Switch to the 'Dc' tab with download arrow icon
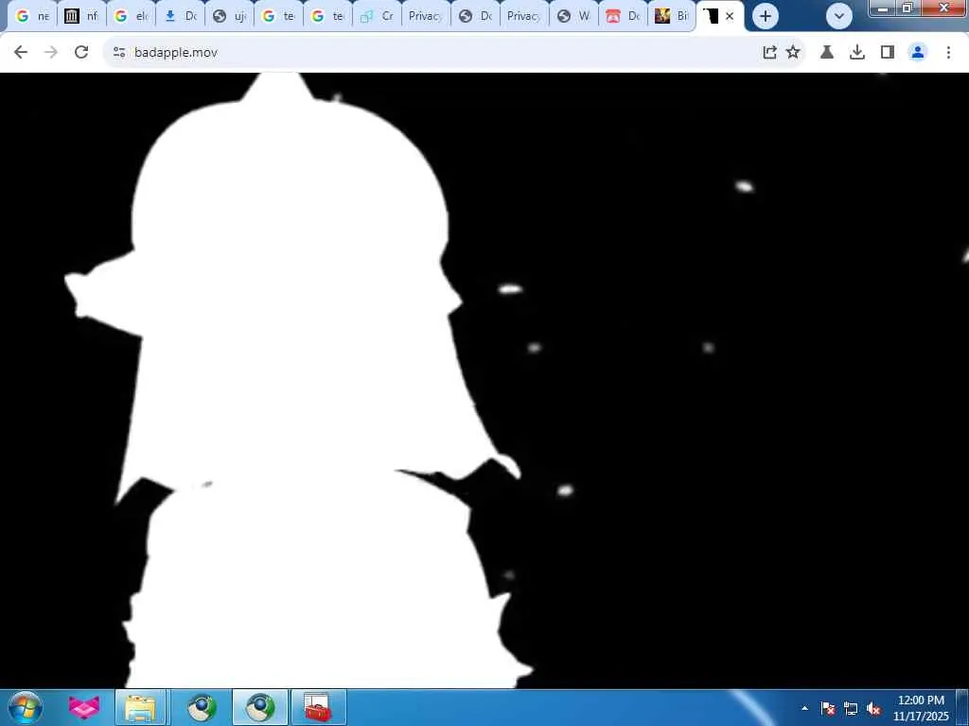Screen dimensions: 969x726 (x=181, y=16)
